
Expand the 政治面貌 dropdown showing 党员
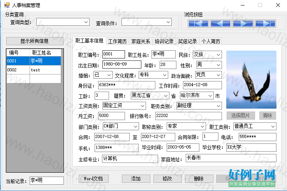pos(208,75)
